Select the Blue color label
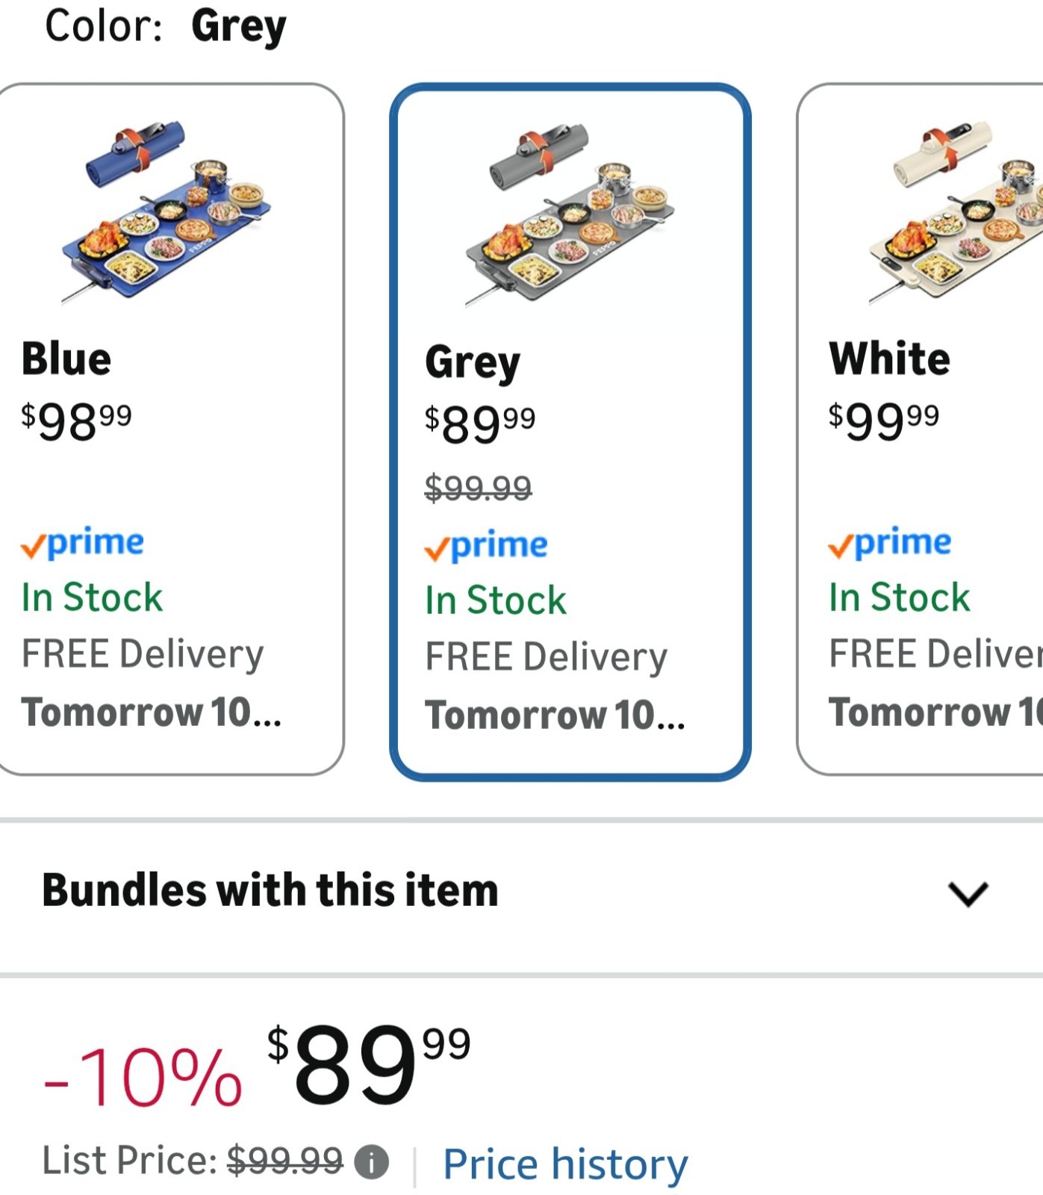 click(x=66, y=359)
